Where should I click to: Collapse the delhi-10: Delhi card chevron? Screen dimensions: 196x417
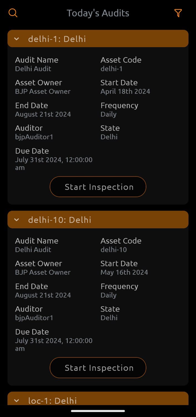(x=17, y=220)
